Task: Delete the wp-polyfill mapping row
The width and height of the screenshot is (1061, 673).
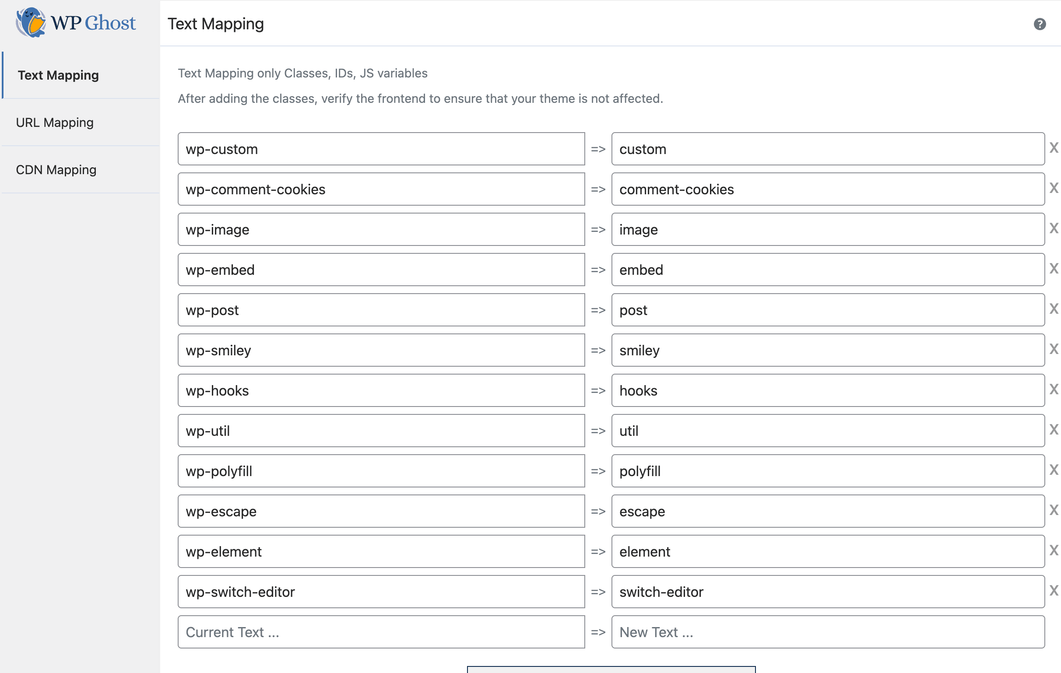Action: 1054,470
